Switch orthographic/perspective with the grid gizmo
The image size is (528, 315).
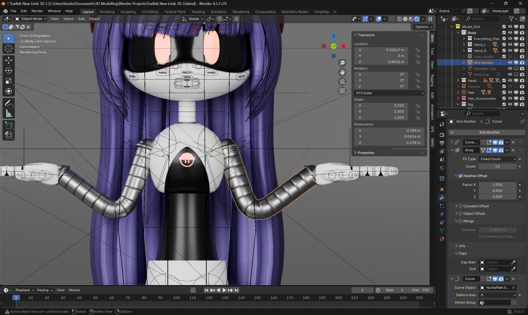pyautogui.click(x=342, y=91)
